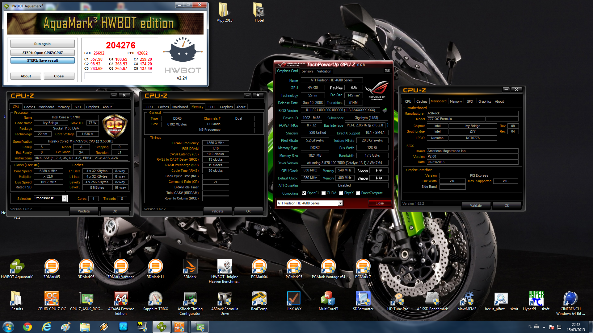
Task: Switch to Sensors tab in GPU-Z
Action: click(307, 71)
